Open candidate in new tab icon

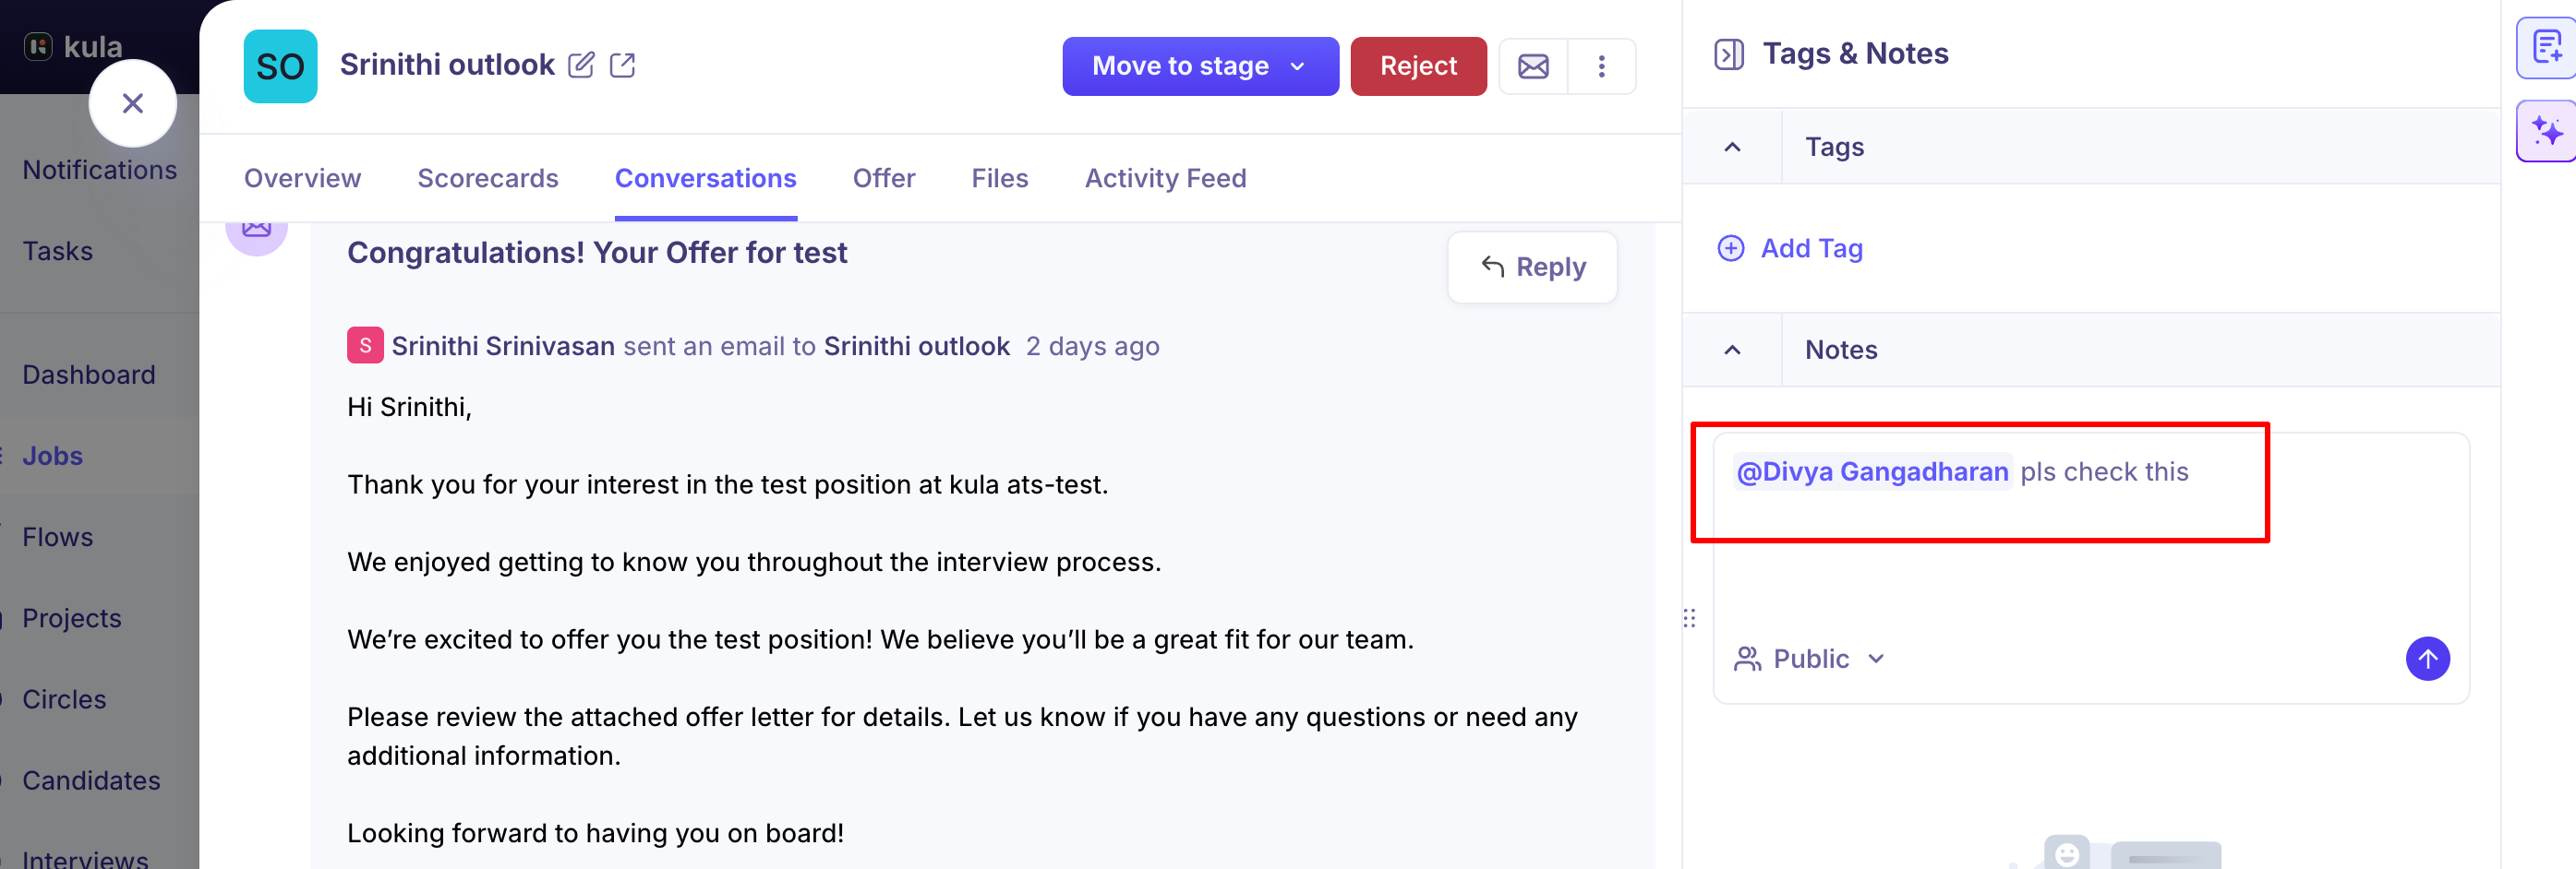pyautogui.click(x=622, y=65)
